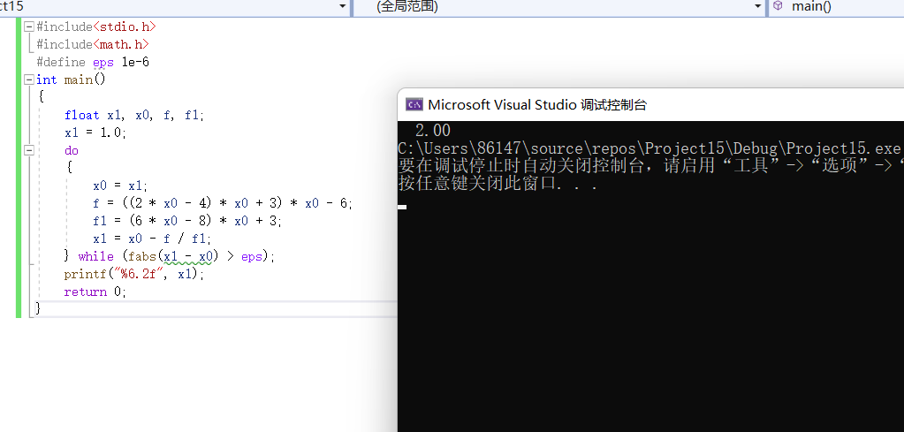This screenshot has height=432, width=904.
Task: Click the x1 = x0 - f / f1 line
Action: pos(152,239)
